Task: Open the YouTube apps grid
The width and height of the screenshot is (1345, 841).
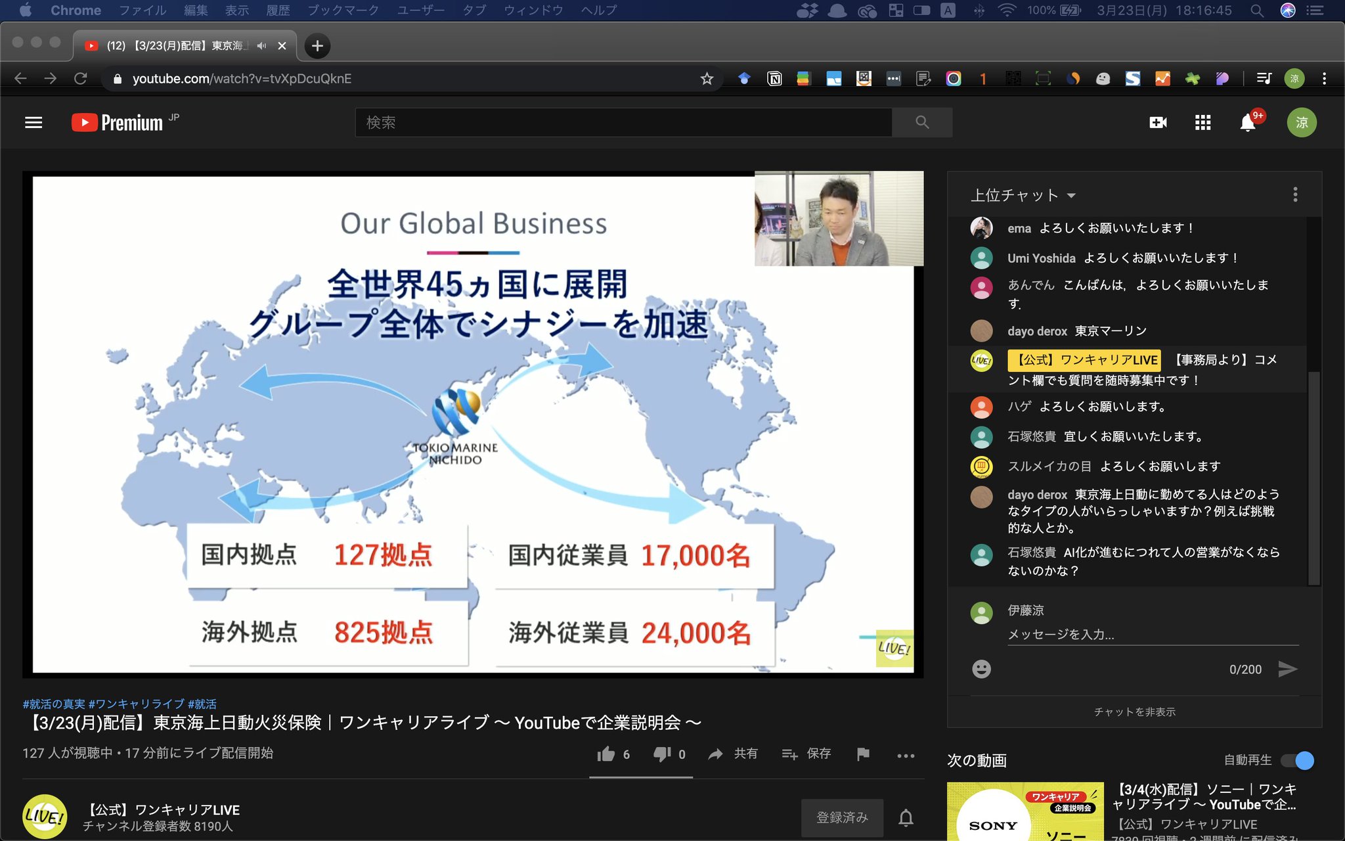Action: pyautogui.click(x=1202, y=123)
